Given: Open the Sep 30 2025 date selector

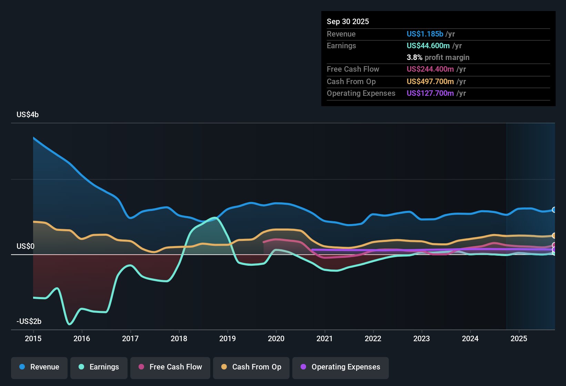Looking at the screenshot, I should point(348,21).
